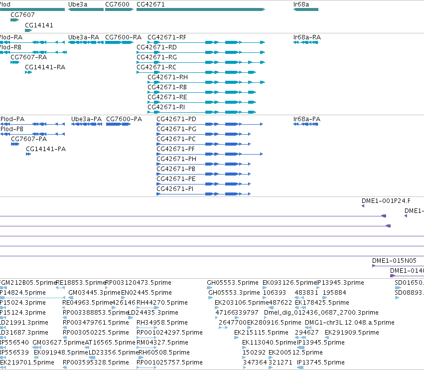Click the GH05553.5prime cDNA label

233,283
